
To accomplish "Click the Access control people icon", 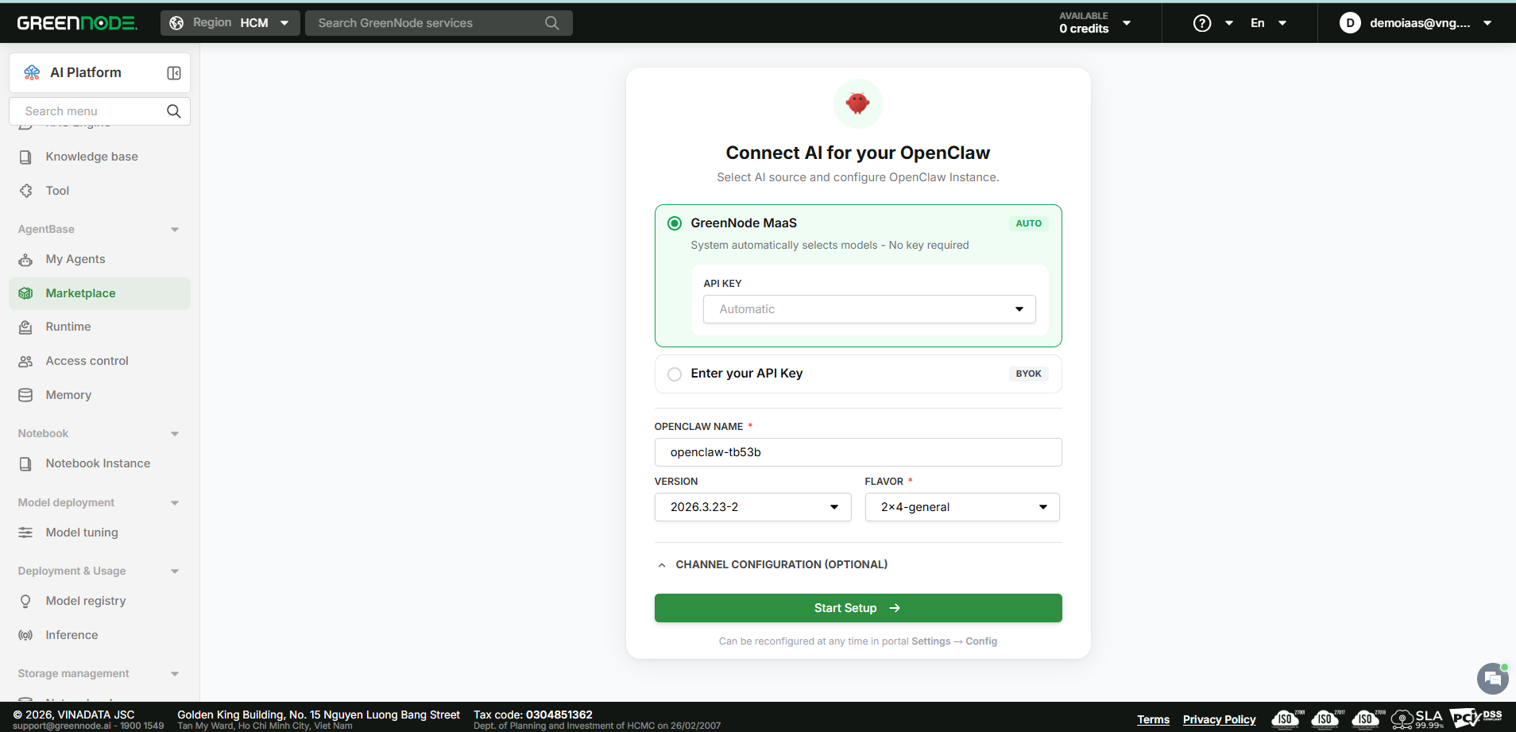I will click(x=25, y=361).
